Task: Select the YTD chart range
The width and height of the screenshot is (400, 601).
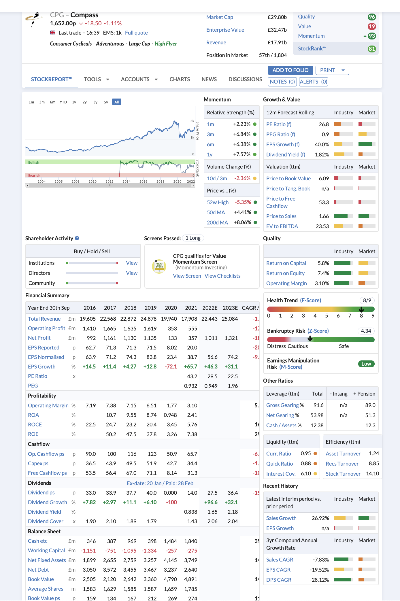Action: coord(63,102)
